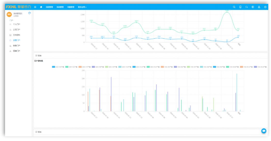Click the edit icon beside user profile
Screen dimensions: 271x141
tap(30, 13)
